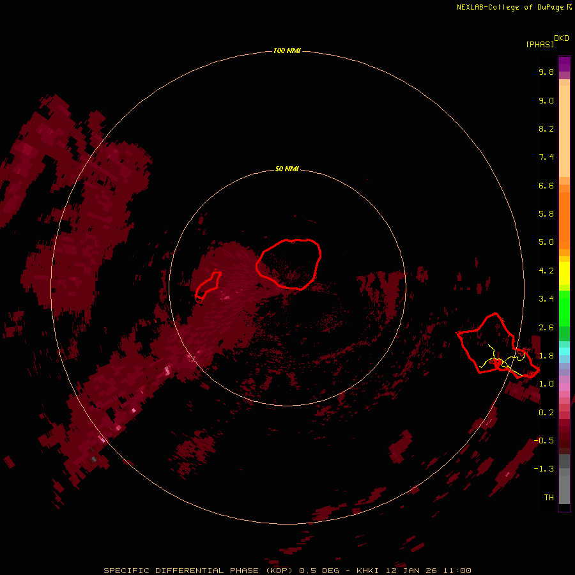The image size is (575, 575).
Task: Click the gray color bar segment near TH
Action: [564, 490]
